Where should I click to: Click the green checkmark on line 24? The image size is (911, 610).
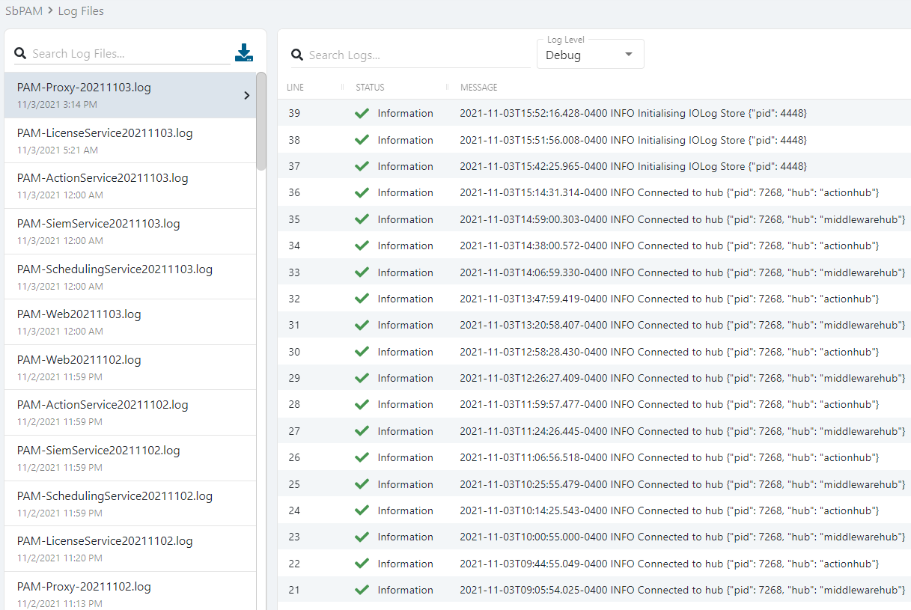362,510
